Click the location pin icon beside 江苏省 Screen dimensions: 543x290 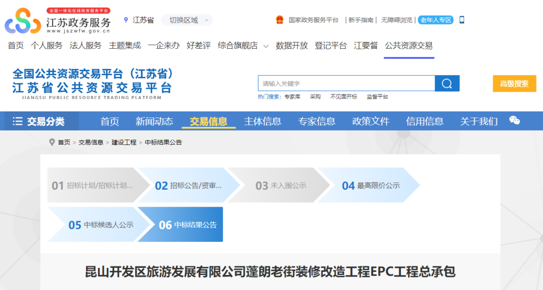(x=126, y=20)
